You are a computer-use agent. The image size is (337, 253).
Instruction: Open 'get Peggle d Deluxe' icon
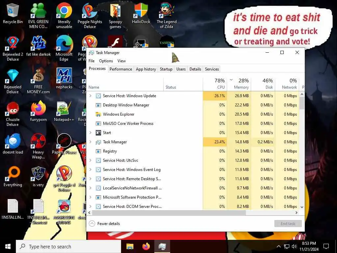tap(64, 179)
